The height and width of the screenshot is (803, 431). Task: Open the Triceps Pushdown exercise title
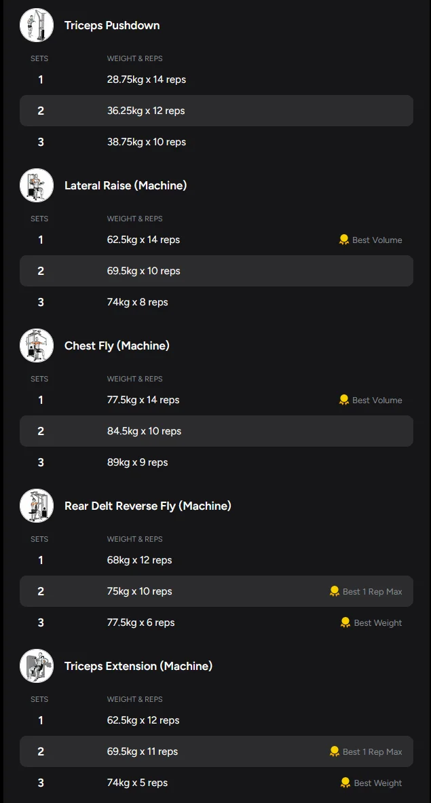[x=112, y=26]
